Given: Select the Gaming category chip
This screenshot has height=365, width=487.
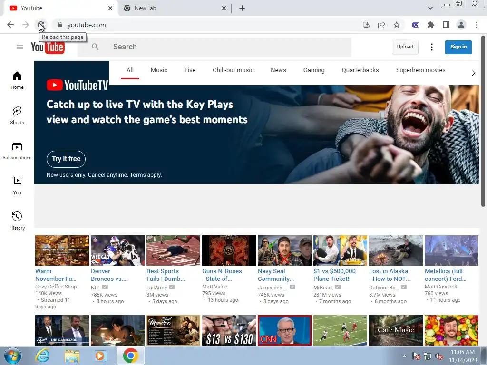Looking at the screenshot, I should [x=314, y=70].
